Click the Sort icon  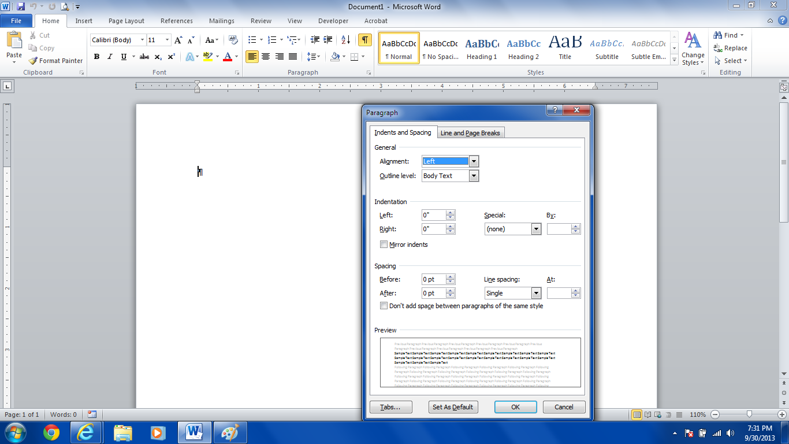tap(345, 40)
